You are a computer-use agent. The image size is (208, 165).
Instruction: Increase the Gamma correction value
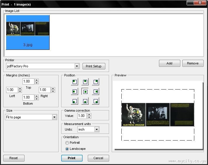click(x=89, y=114)
